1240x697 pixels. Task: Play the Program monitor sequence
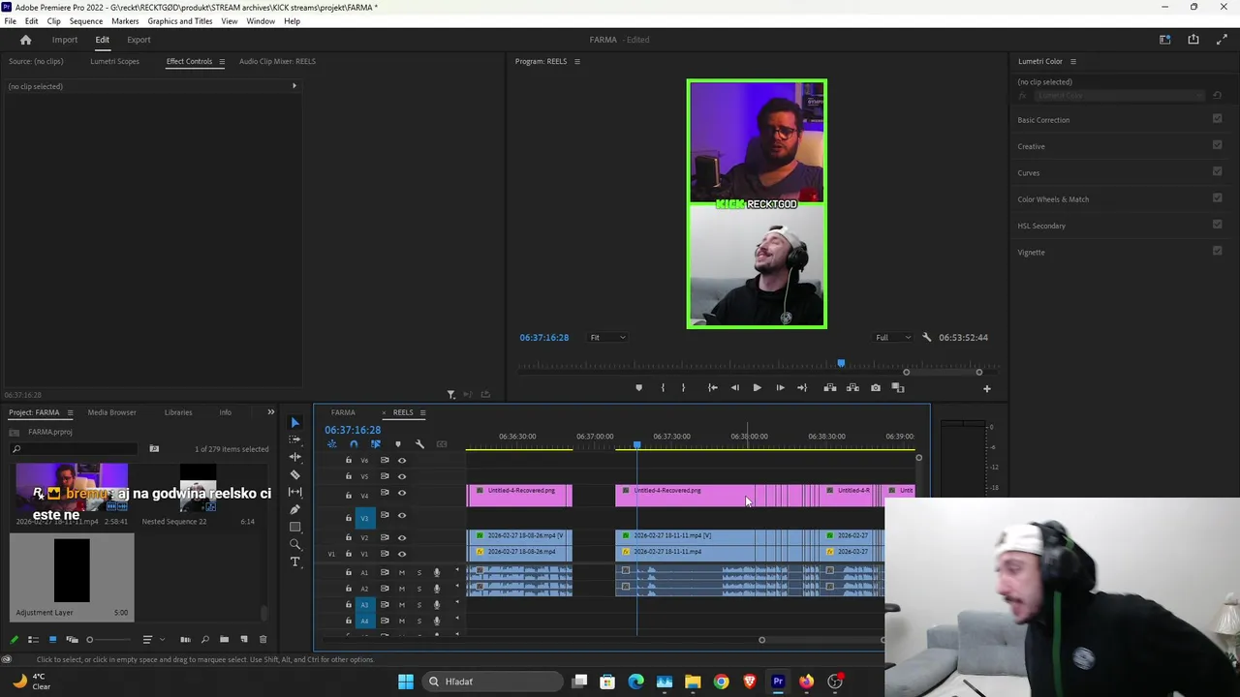coord(757,388)
